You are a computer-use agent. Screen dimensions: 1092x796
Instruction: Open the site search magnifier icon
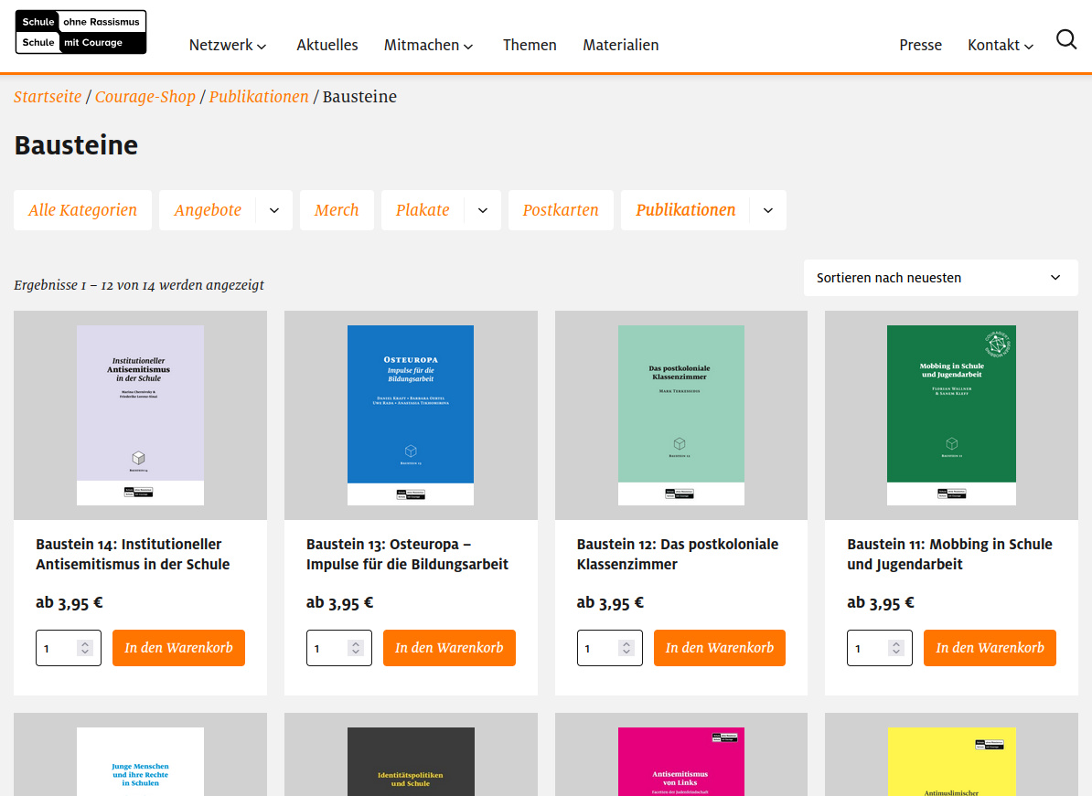pos(1065,40)
